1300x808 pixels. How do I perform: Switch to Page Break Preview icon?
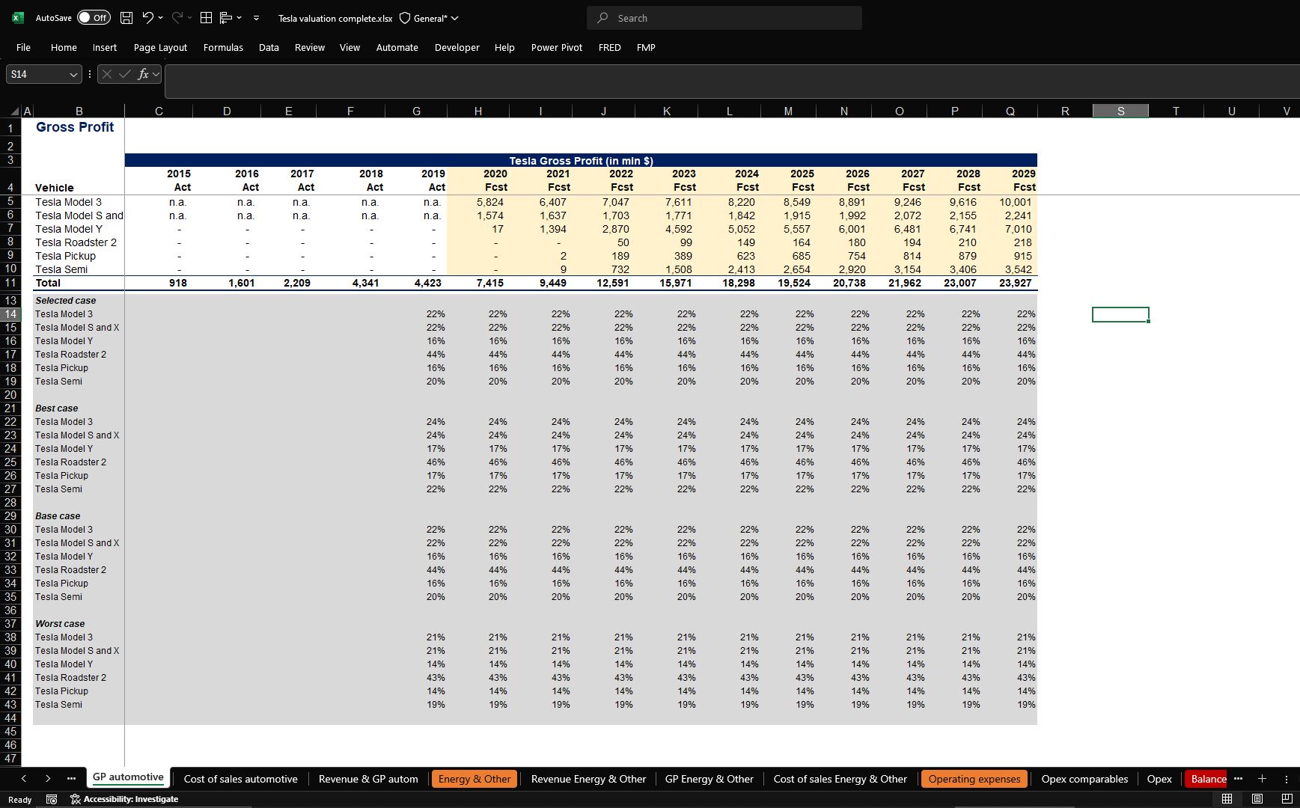1287,799
